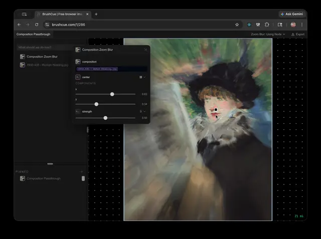Viewport: 321px width, 239px height.
Task: Bookmark this page with the star icon
Action: (237, 25)
